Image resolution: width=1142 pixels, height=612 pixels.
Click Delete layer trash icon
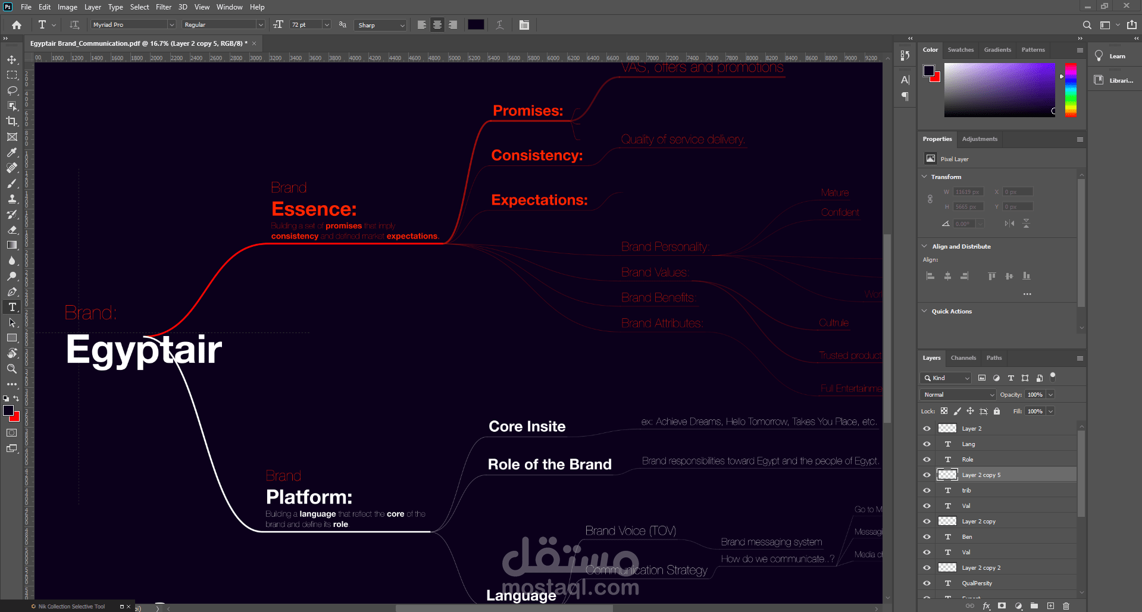(x=1066, y=605)
